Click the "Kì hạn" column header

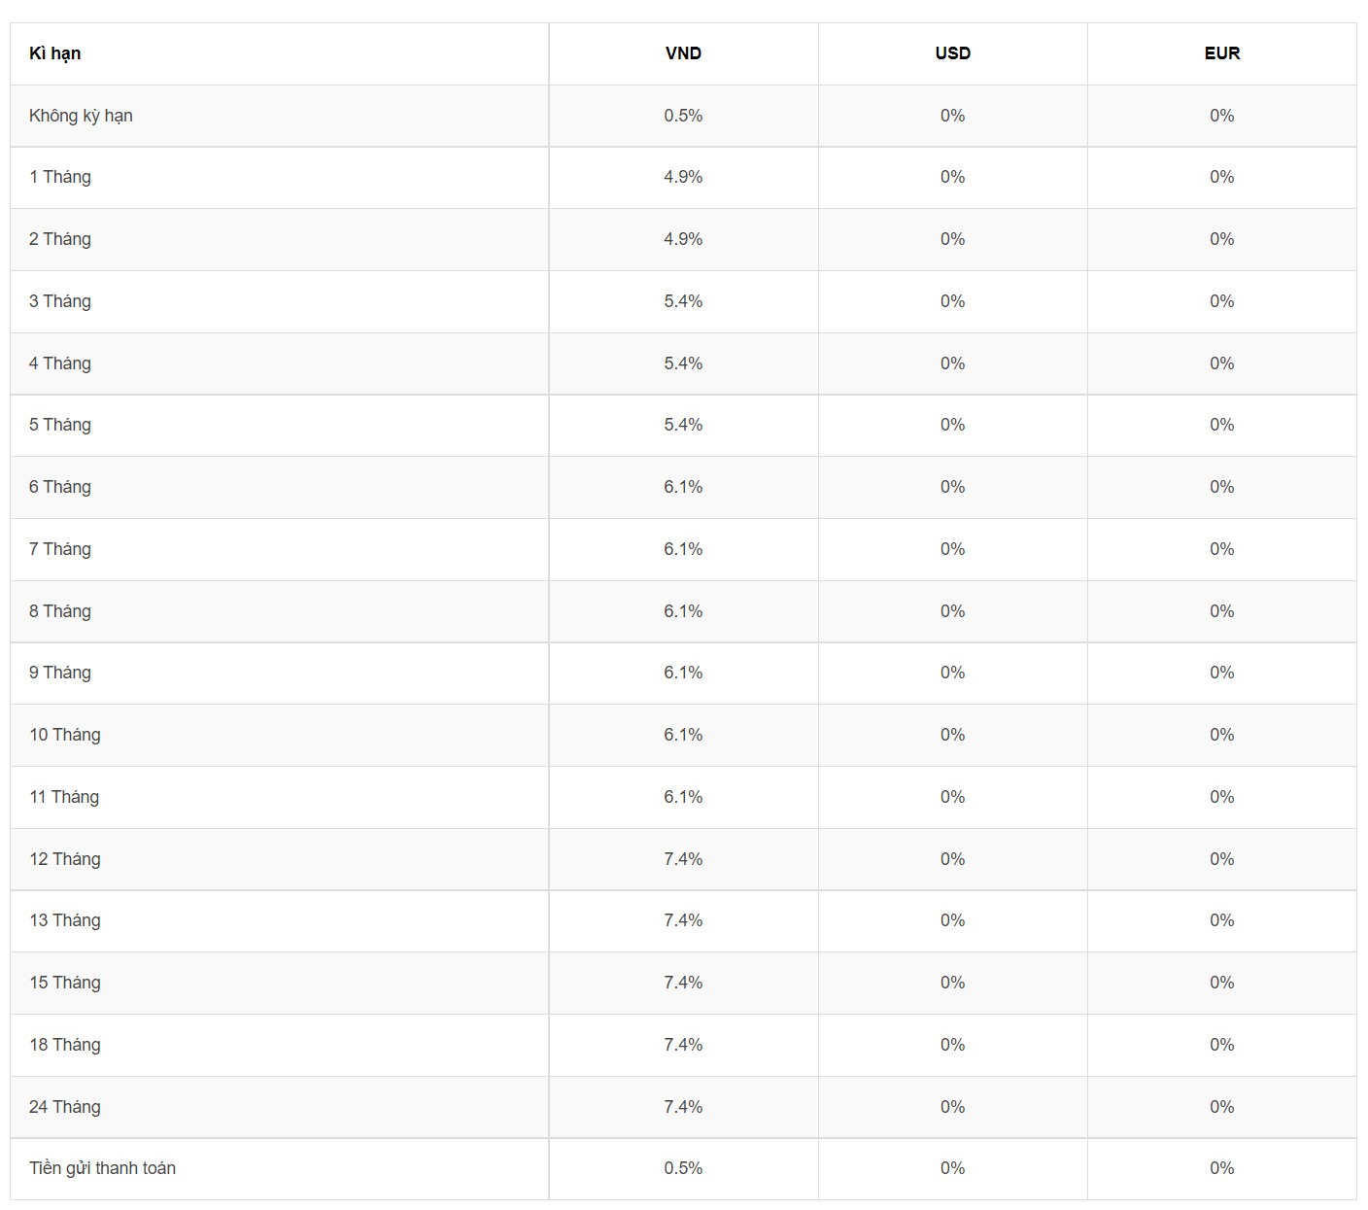point(55,53)
